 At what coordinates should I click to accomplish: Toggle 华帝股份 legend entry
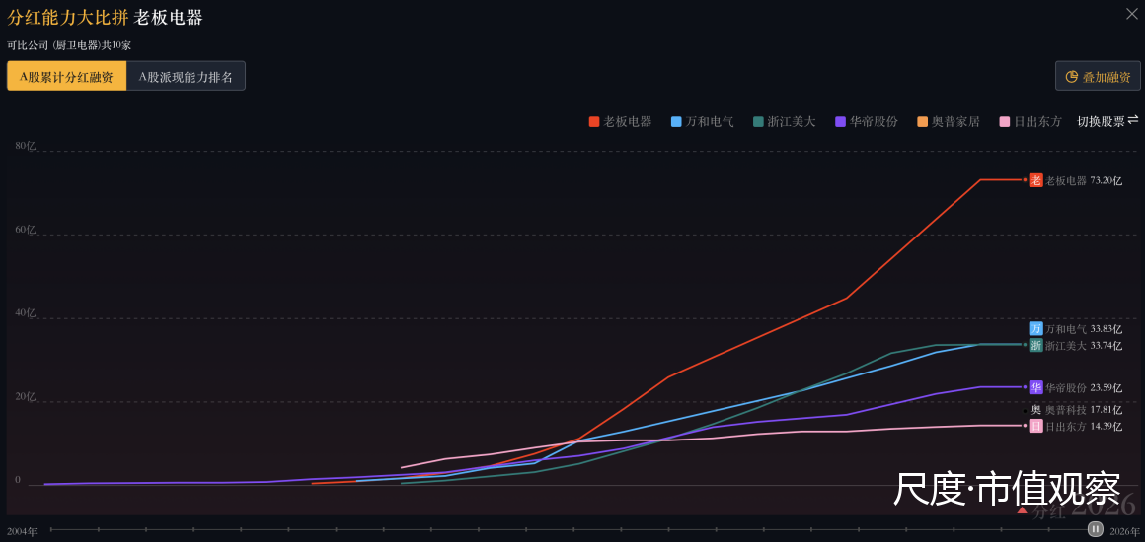pos(867,122)
